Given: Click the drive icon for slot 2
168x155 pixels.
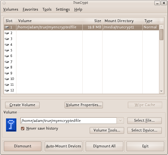Looking at the screenshot, I should click(7, 33).
